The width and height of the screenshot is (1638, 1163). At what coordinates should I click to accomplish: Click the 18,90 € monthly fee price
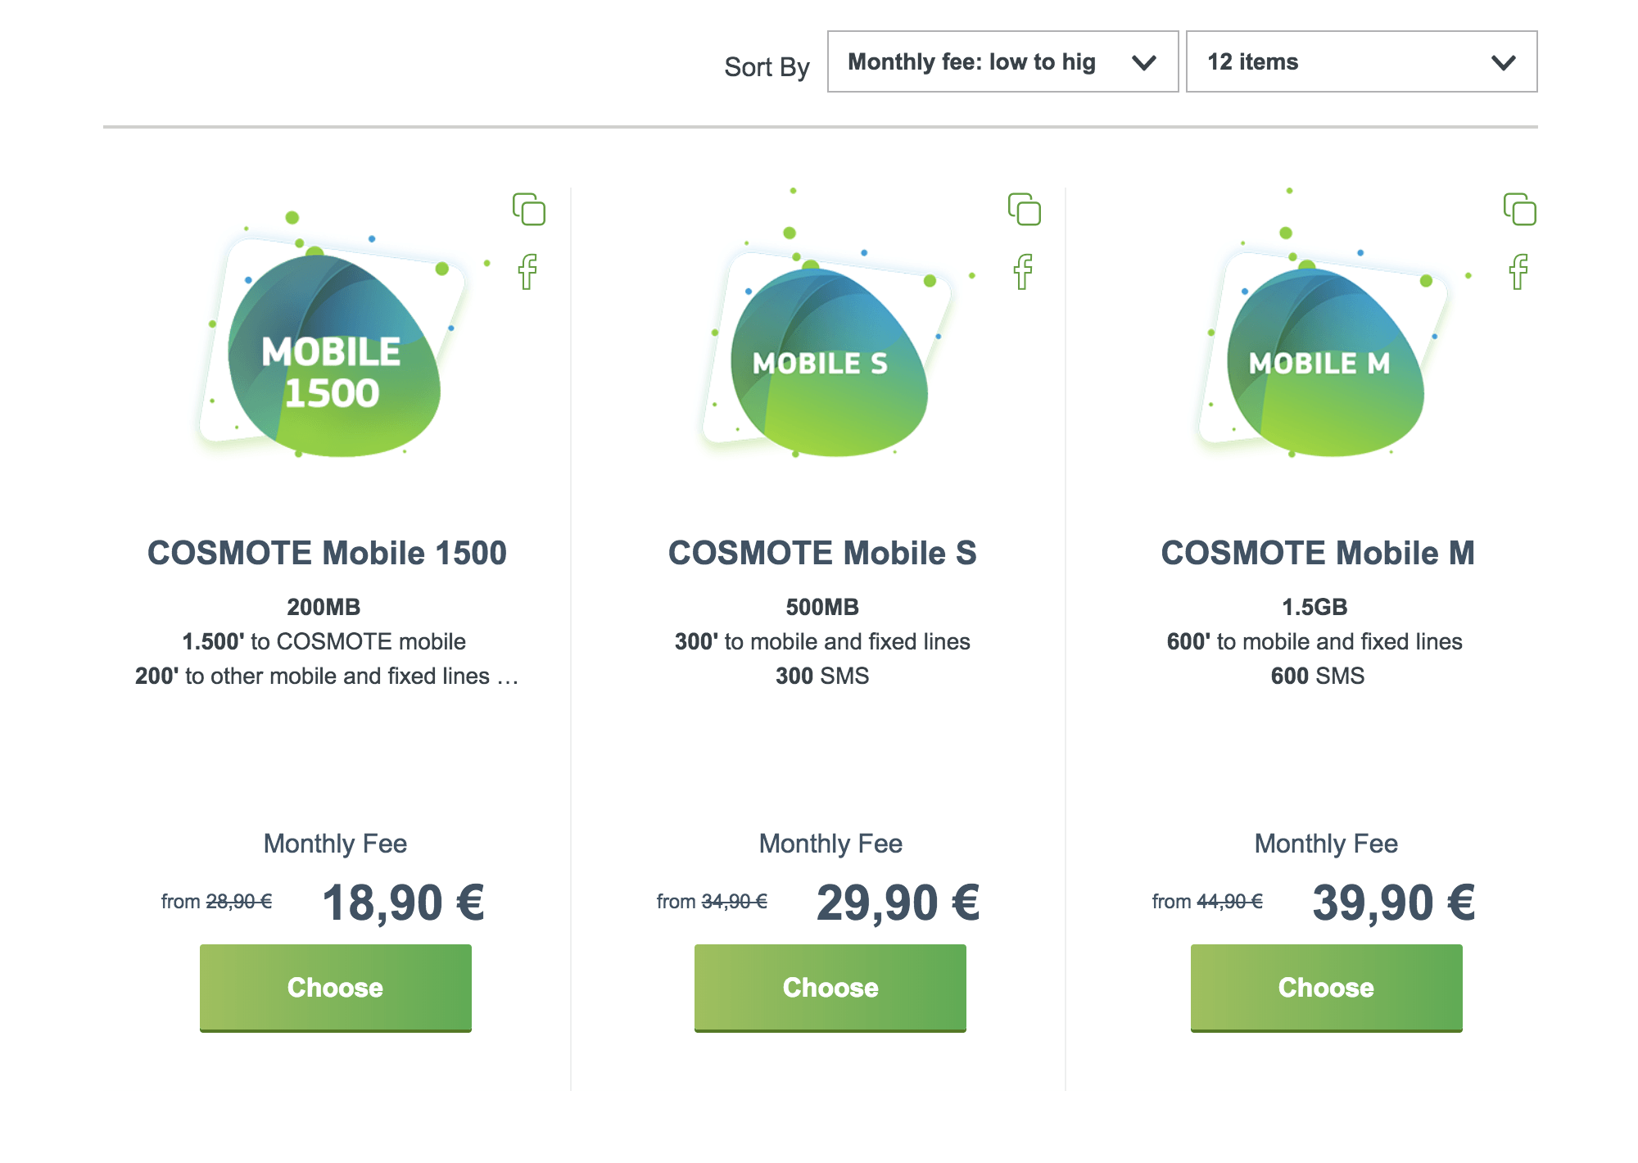pyautogui.click(x=403, y=903)
